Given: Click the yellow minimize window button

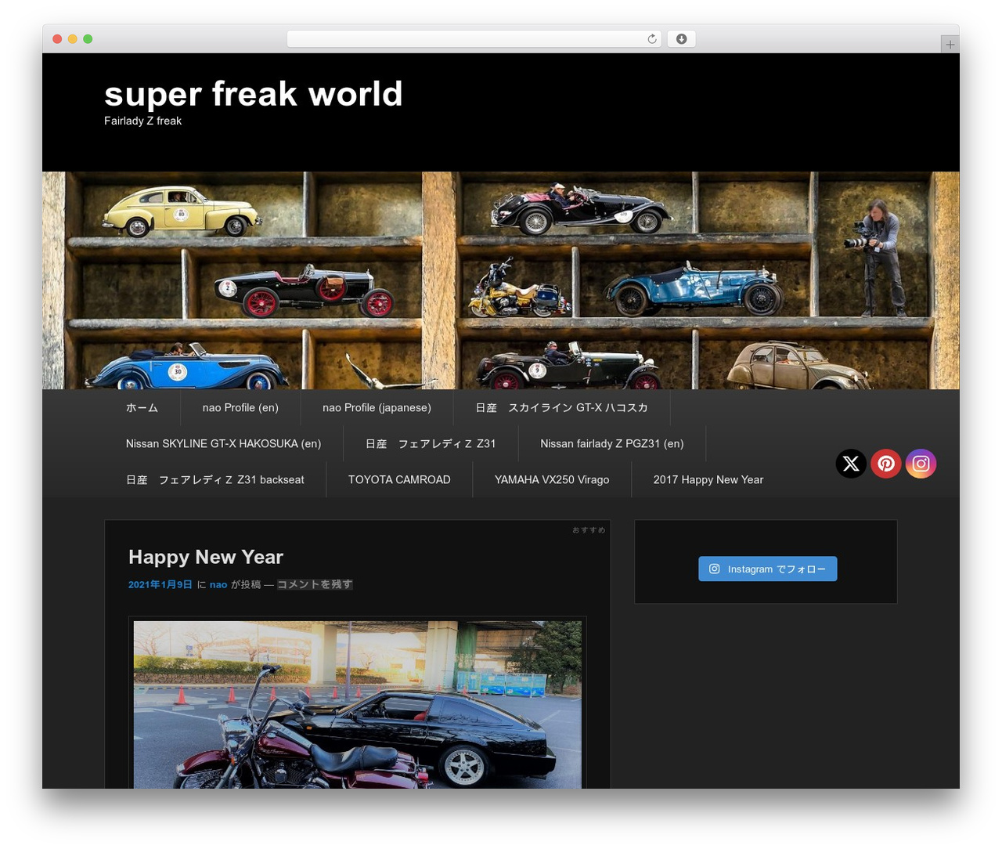Looking at the screenshot, I should (x=73, y=39).
